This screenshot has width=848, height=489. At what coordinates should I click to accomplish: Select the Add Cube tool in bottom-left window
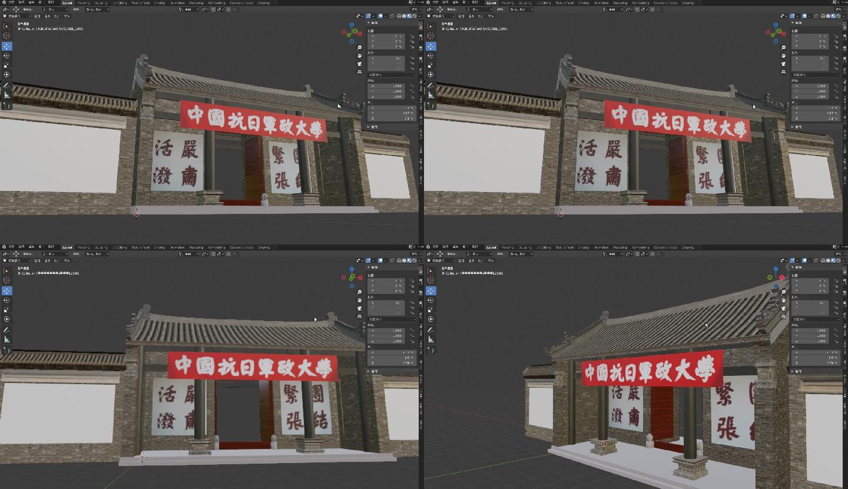pos(6,350)
